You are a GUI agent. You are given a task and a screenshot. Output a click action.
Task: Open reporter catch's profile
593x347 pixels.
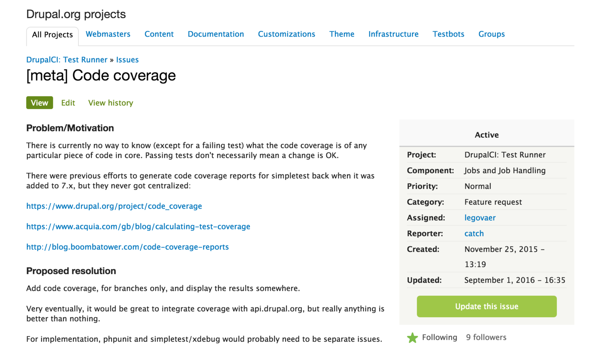tap(474, 233)
